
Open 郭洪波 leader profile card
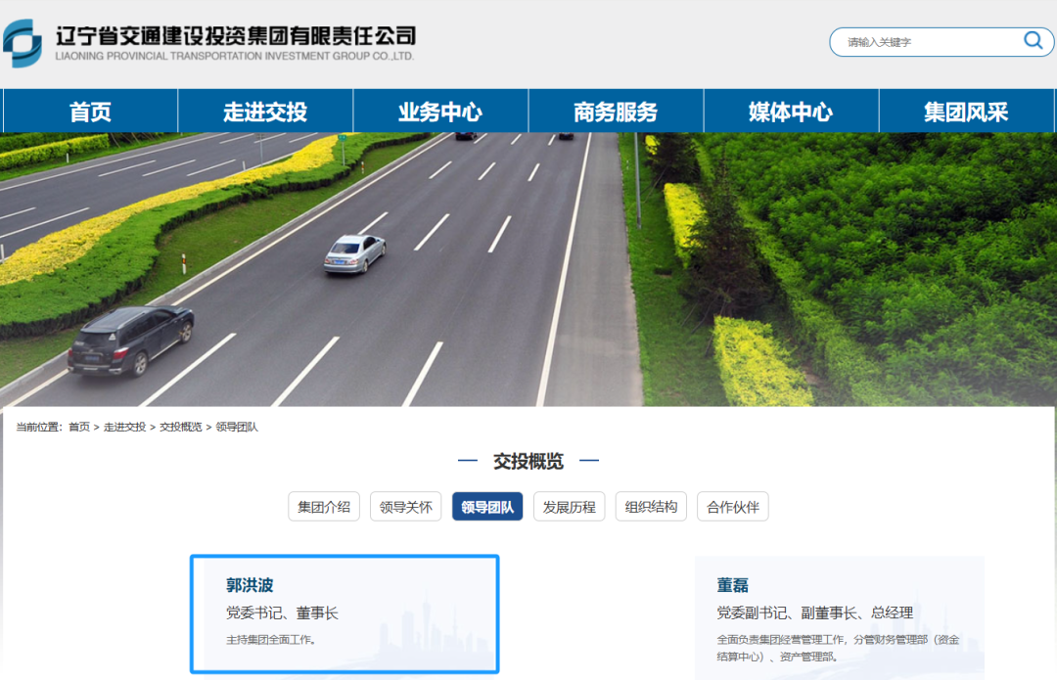pyautogui.click(x=345, y=613)
